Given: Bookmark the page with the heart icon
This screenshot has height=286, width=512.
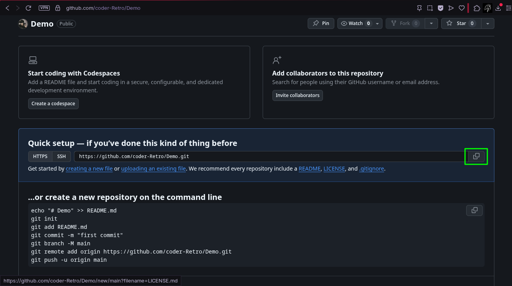Looking at the screenshot, I should point(462,8).
